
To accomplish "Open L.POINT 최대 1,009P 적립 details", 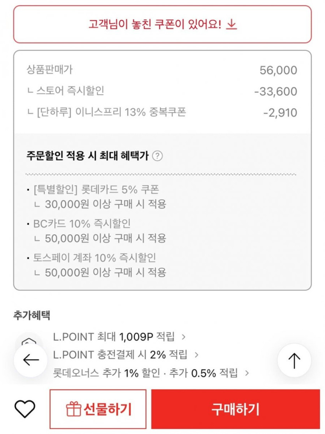I will (114, 337).
